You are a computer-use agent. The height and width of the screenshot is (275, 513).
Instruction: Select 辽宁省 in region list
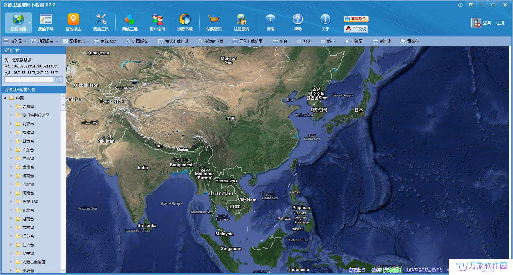[x=28, y=254]
